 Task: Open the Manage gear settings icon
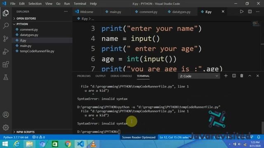pos(5,127)
